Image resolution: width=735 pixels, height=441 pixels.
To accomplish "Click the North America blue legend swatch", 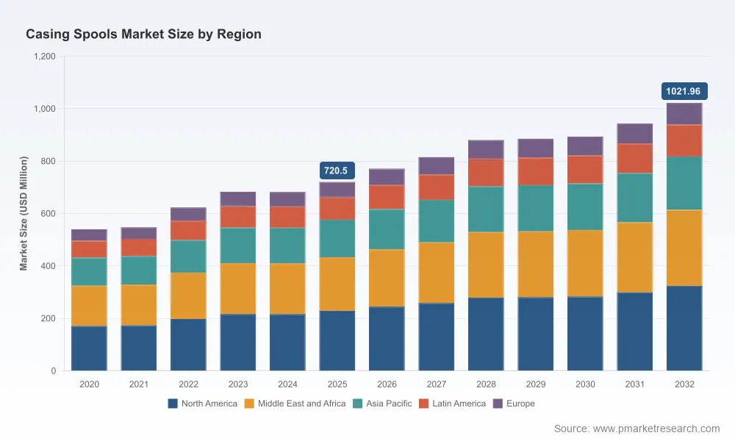I will [x=173, y=404].
